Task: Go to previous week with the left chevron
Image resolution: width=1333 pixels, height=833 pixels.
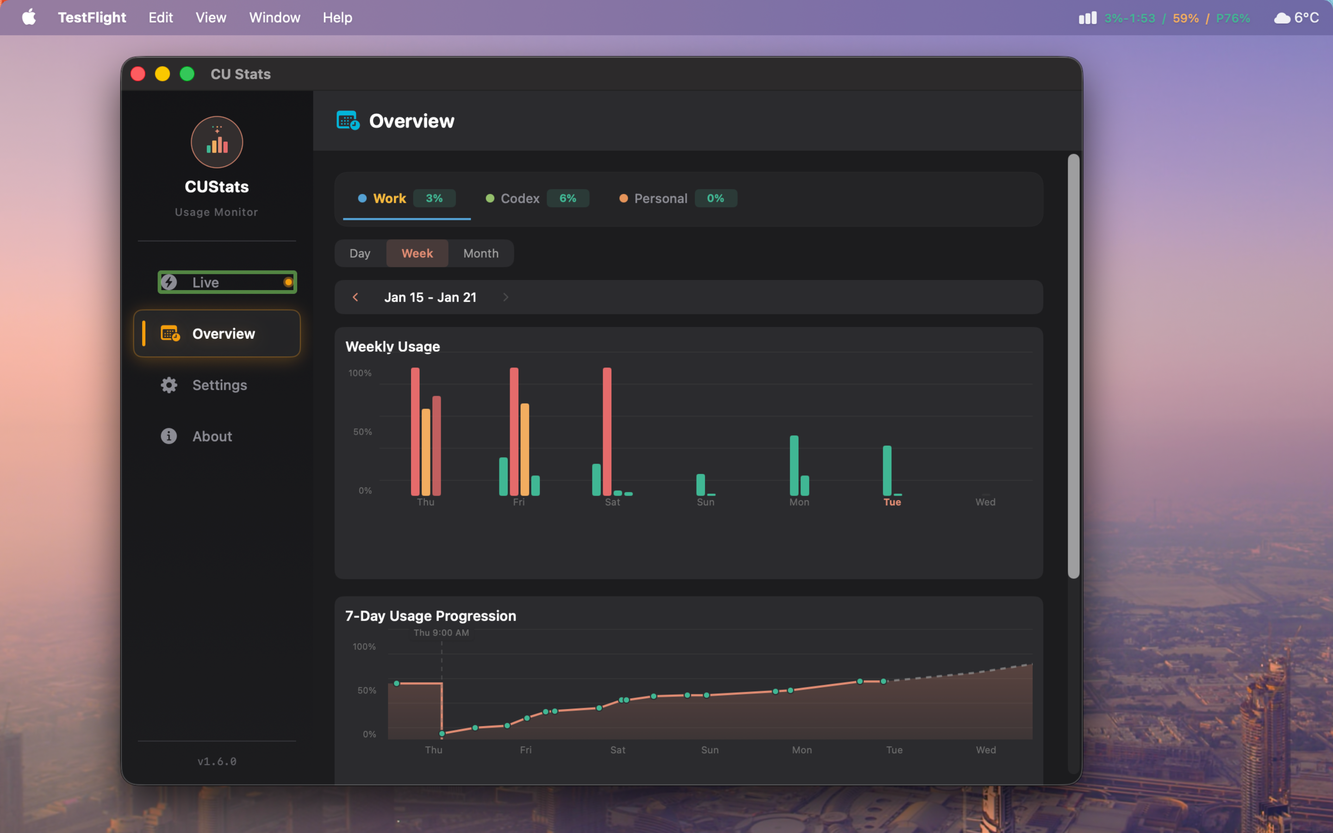Action: click(x=356, y=297)
